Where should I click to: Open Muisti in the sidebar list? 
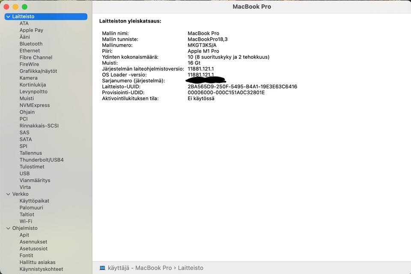[x=27, y=98]
